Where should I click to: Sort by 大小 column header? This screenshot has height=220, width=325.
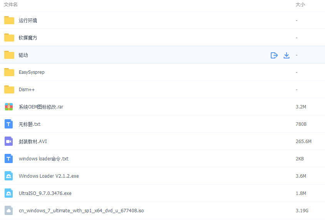[300, 5]
